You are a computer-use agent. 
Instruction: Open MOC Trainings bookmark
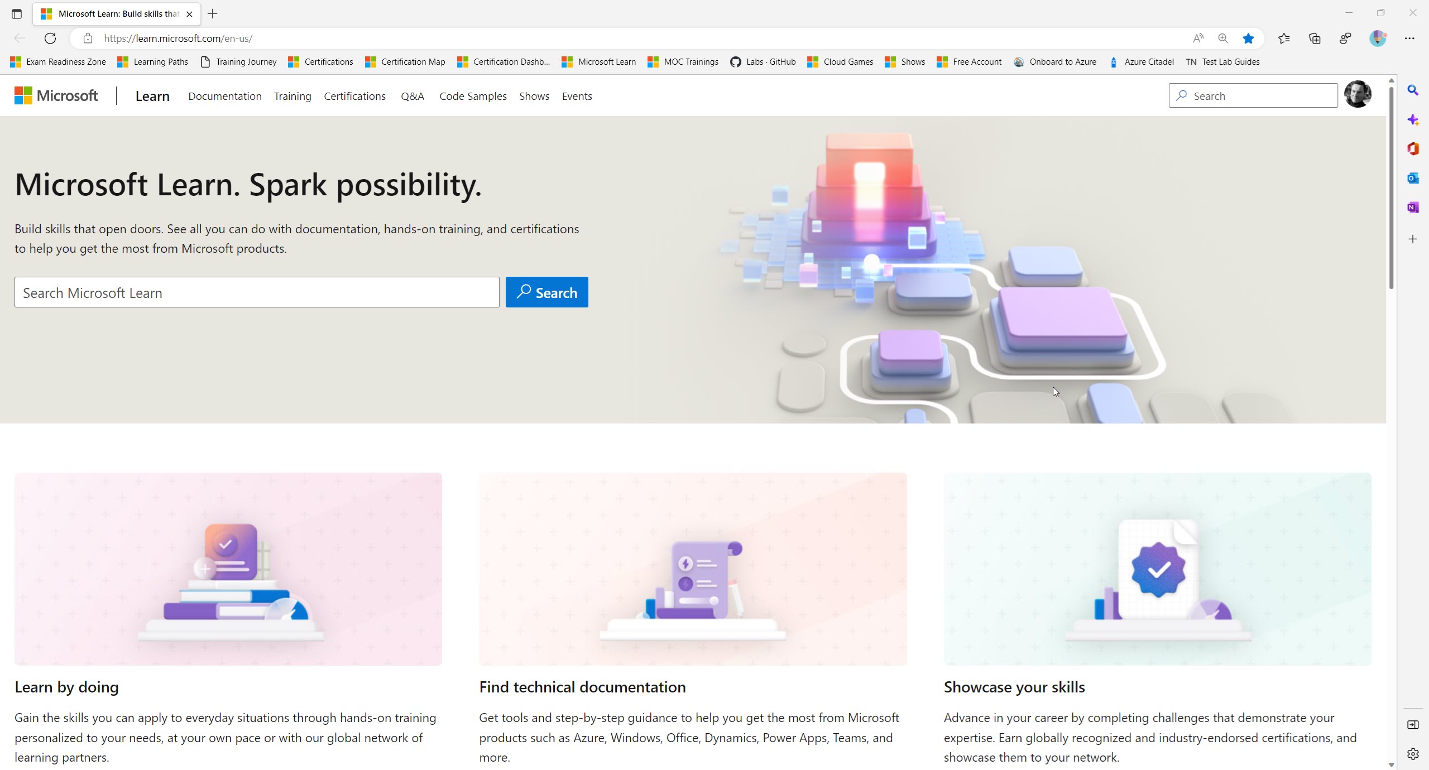(x=683, y=61)
